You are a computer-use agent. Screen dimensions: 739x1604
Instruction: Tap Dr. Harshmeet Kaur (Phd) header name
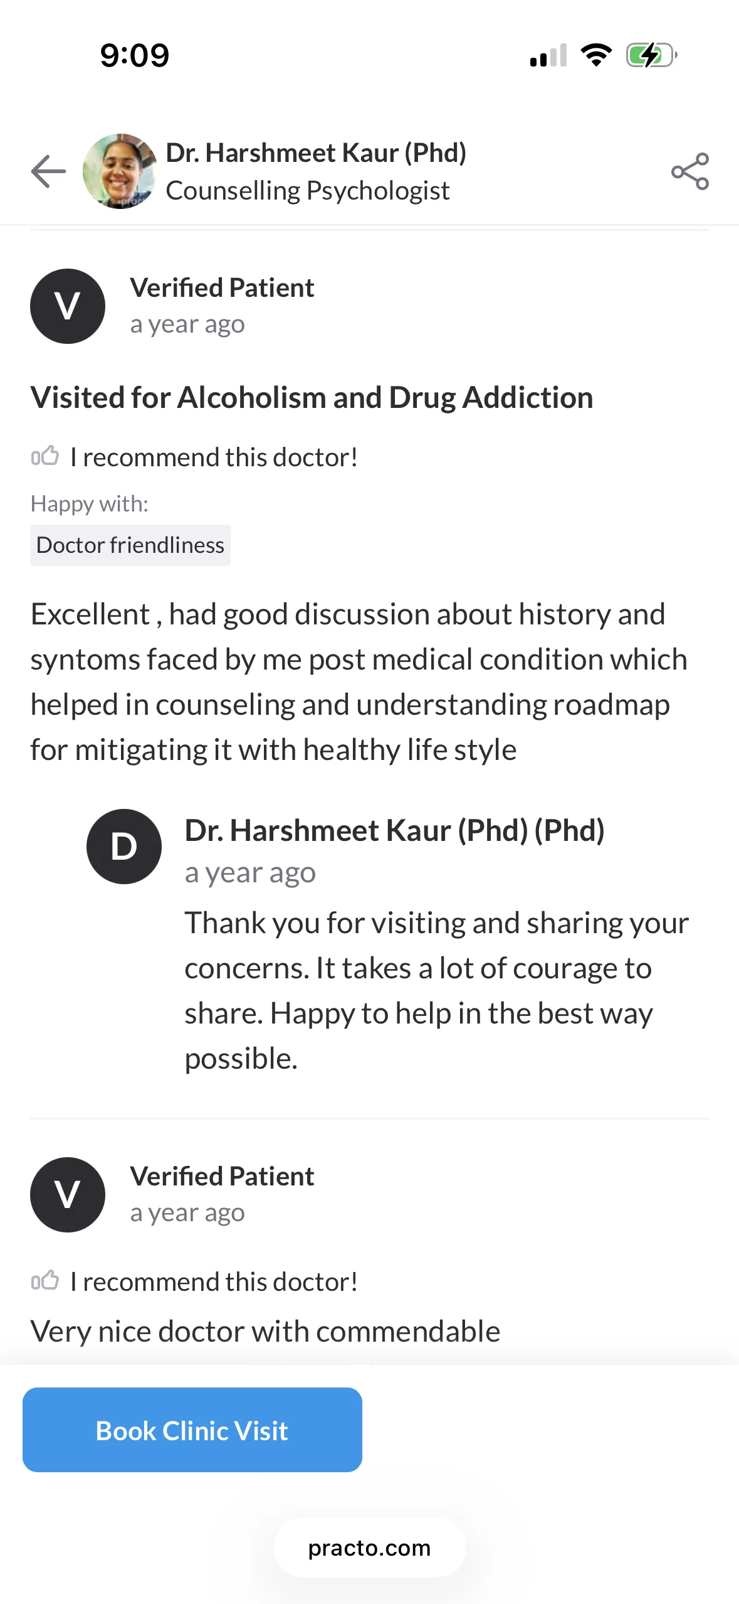(x=316, y=153)
